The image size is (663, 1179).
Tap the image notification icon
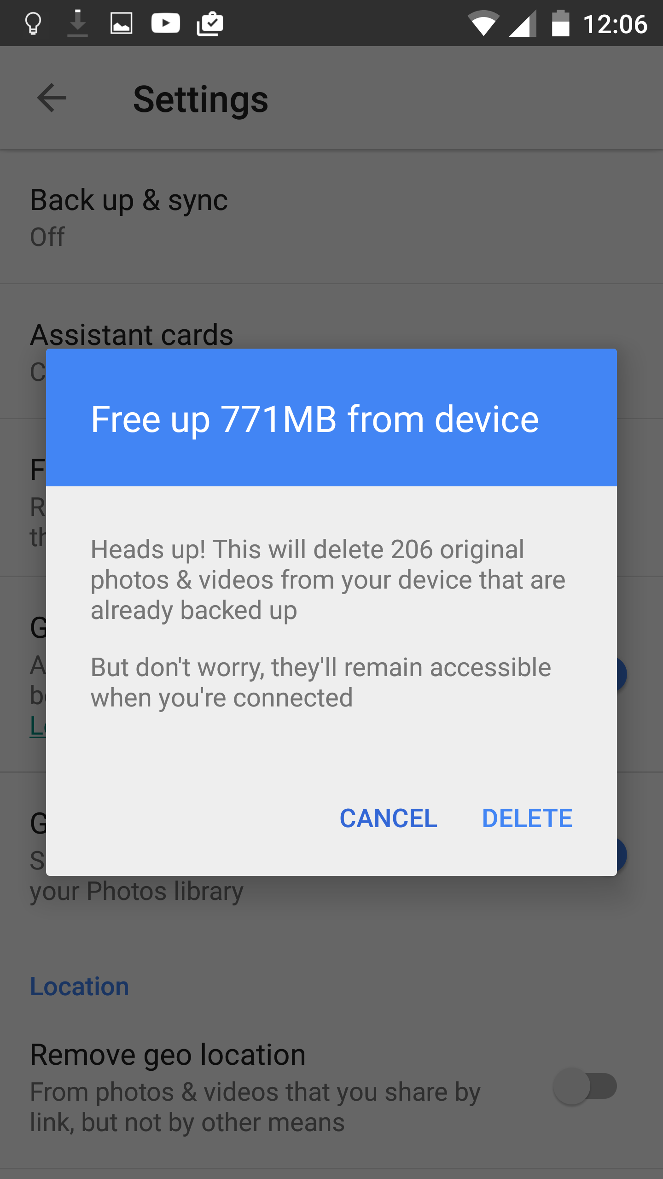coord(122,23)
